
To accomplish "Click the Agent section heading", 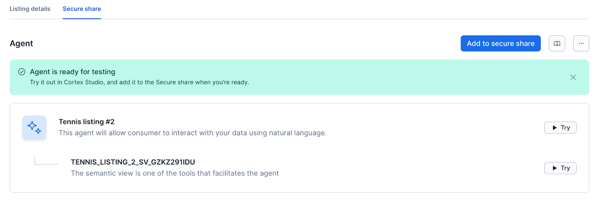I will pyautogui.click(x=21, y=44).
